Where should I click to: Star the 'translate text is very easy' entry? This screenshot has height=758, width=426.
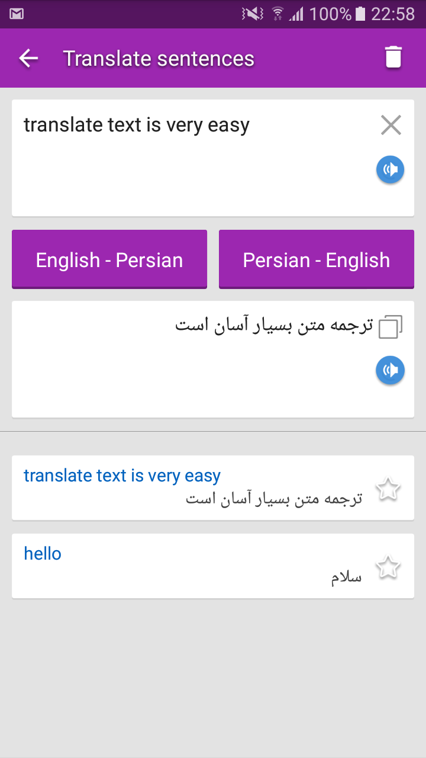coord(388,489)
